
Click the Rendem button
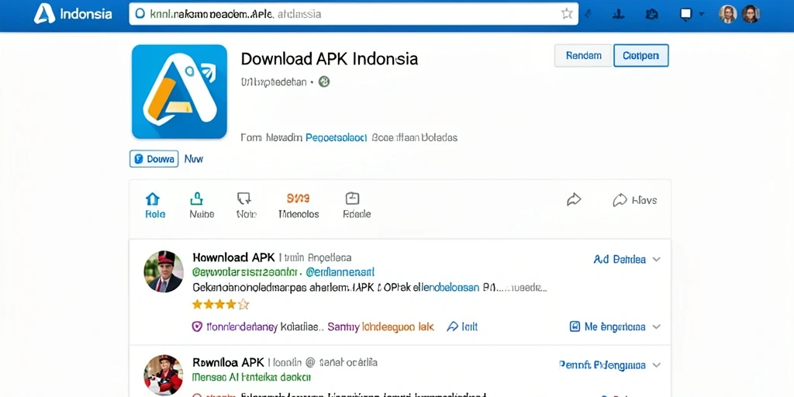coord(583,56)
